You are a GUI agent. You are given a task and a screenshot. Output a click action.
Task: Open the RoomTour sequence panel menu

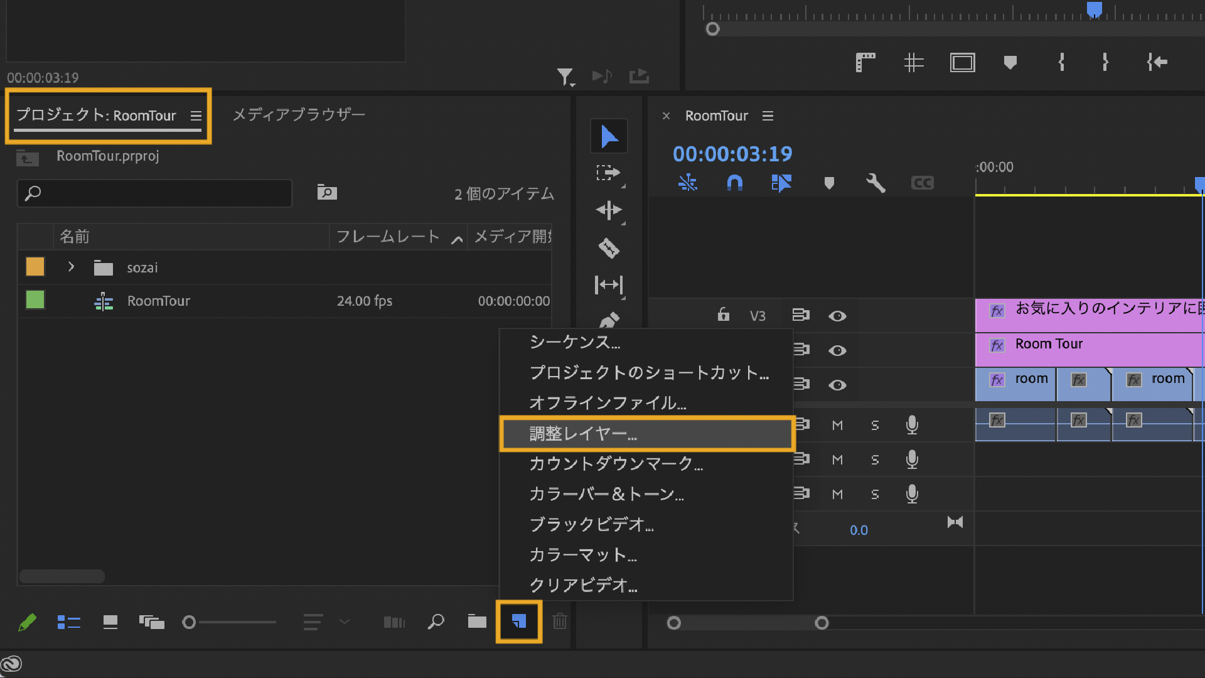point(768,116)
